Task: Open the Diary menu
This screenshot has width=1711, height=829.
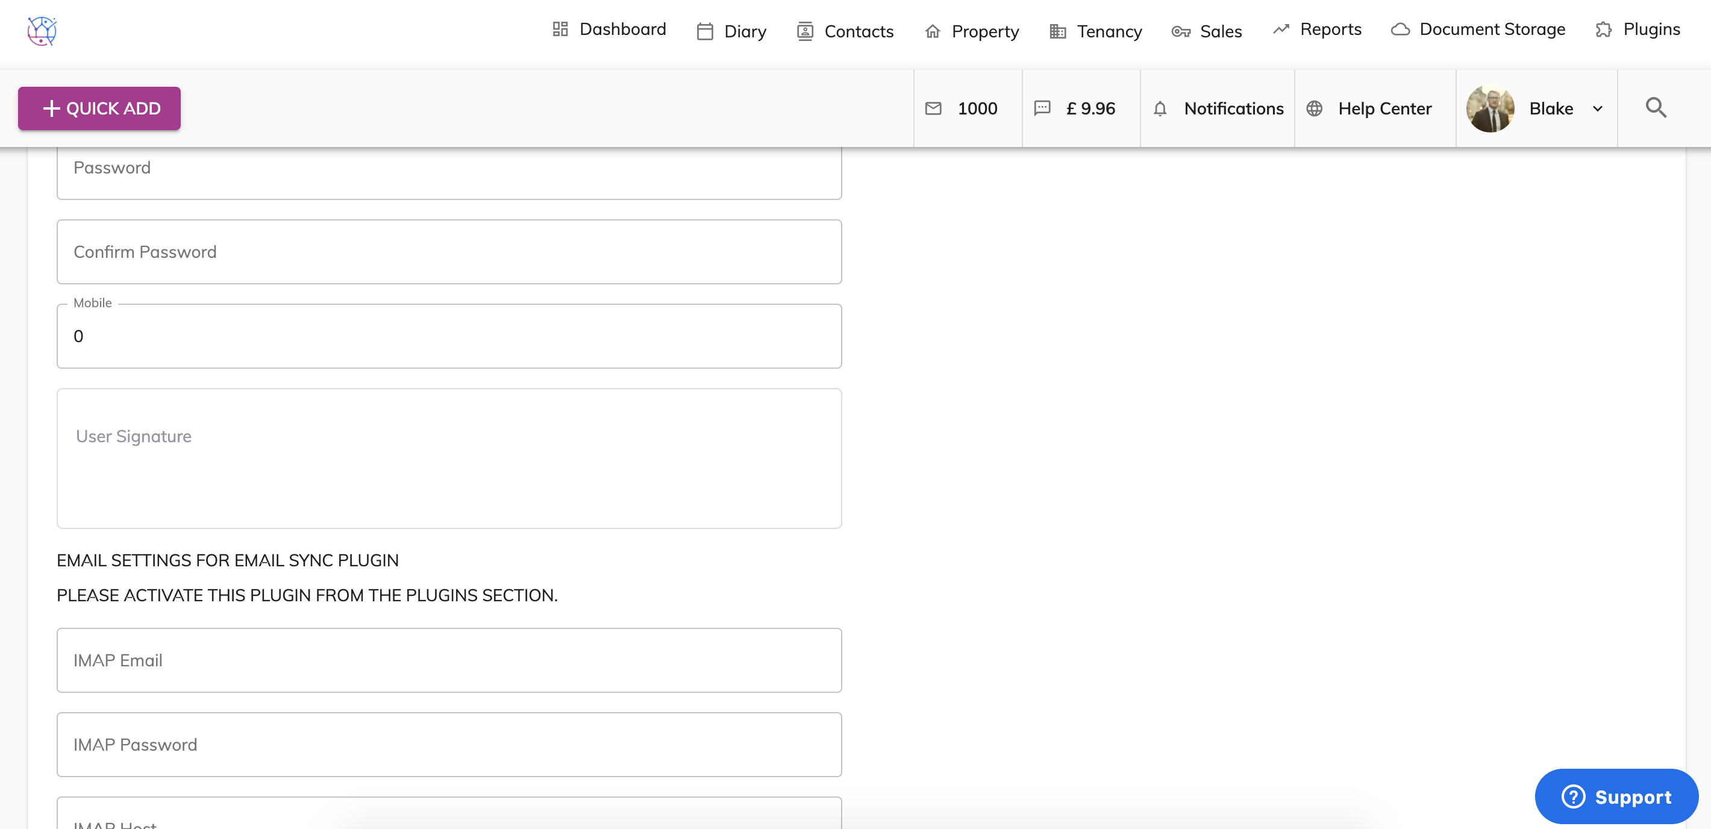Action: [x=731, y=31]
